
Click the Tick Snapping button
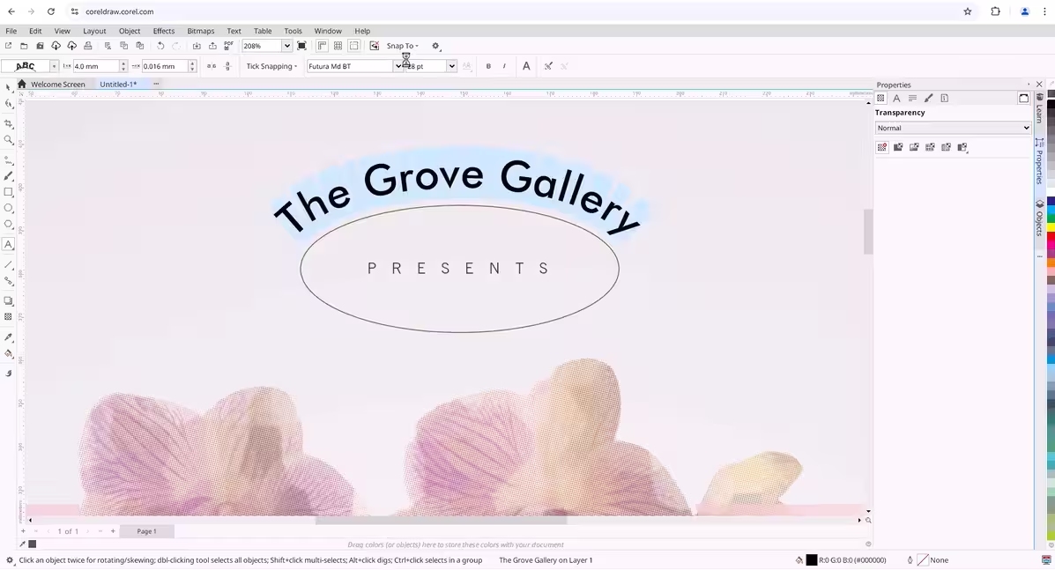[271, 66]
